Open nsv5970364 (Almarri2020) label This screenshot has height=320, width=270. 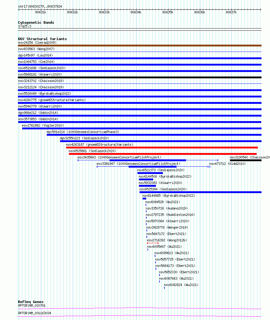[x=167, y=221]
